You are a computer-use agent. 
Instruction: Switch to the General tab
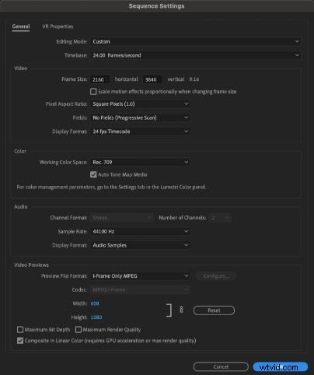(x=21, y=26)
